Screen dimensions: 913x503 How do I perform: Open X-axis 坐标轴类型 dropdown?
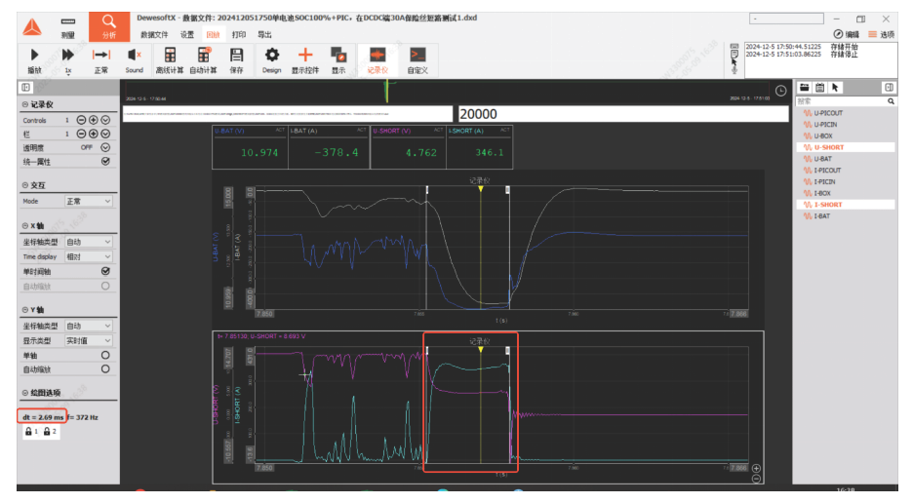89,242
